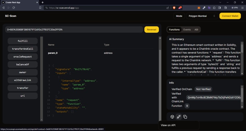Click the Type column header

[107, 45]
